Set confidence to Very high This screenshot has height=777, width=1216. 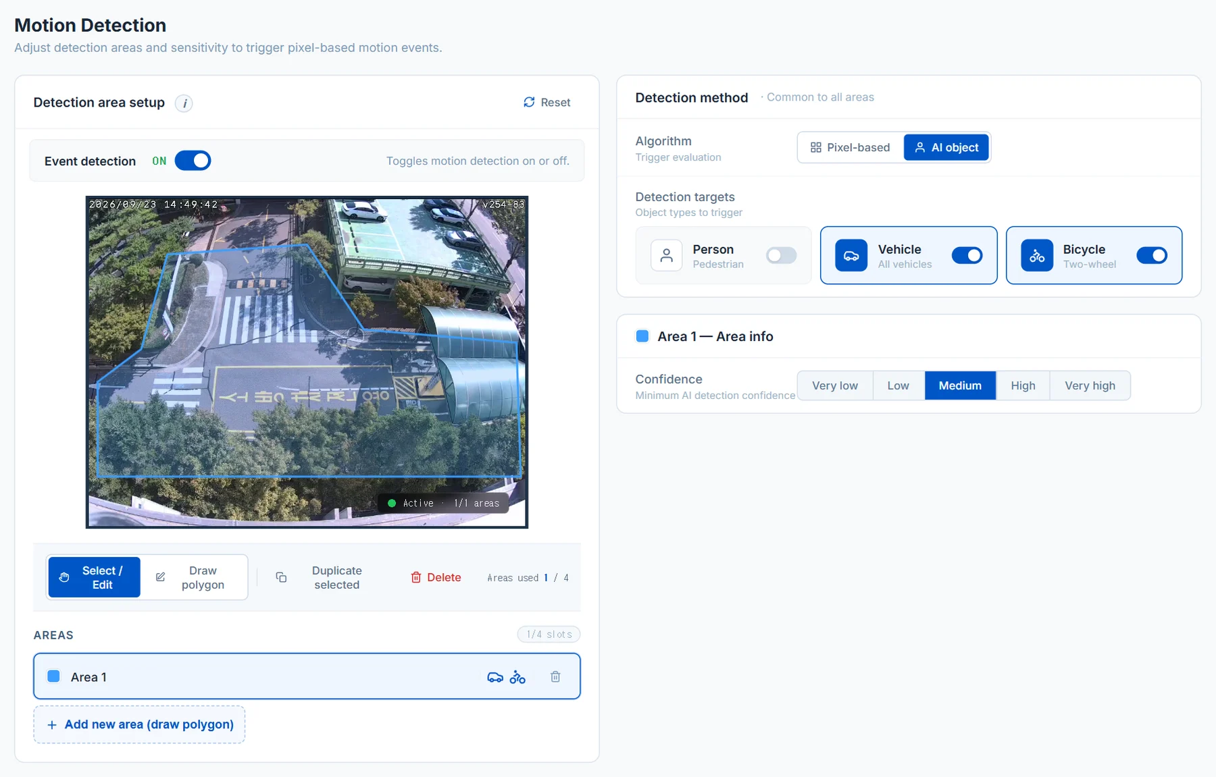[x=1090, y=385]
